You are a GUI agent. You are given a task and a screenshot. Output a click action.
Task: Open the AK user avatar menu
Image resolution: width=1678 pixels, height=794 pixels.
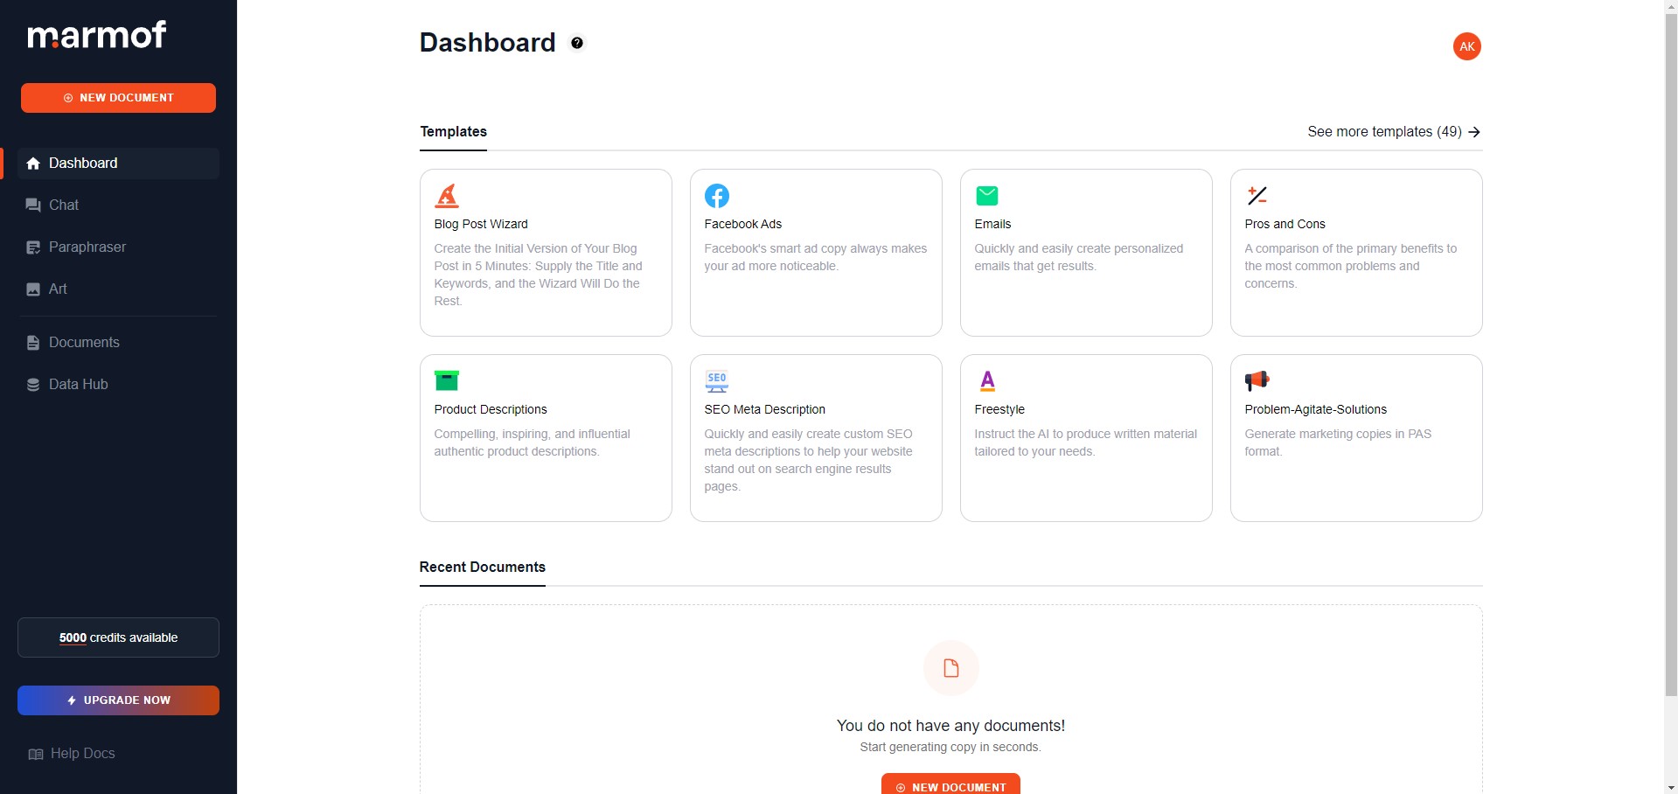pos(1467,46)
